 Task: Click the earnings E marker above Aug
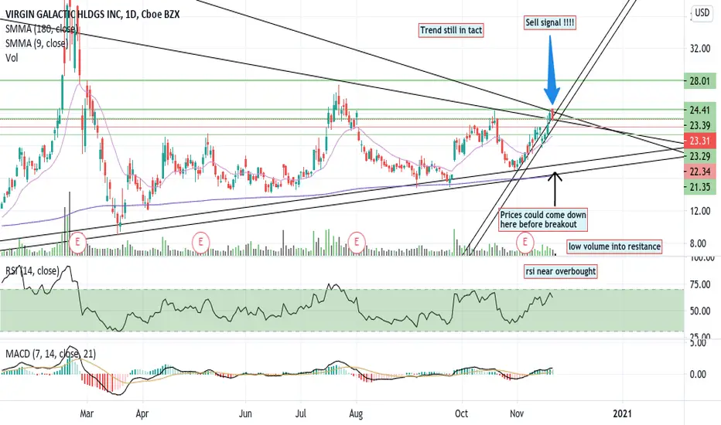coord(357,241)
